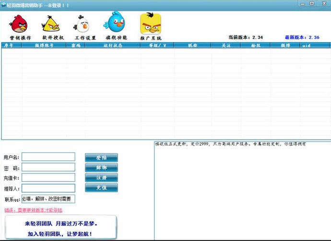Image resolution: width=331 pixels, height=241 pixels.
Task: Click the 推荐人 referrer input box
Action: pos(48,188)
